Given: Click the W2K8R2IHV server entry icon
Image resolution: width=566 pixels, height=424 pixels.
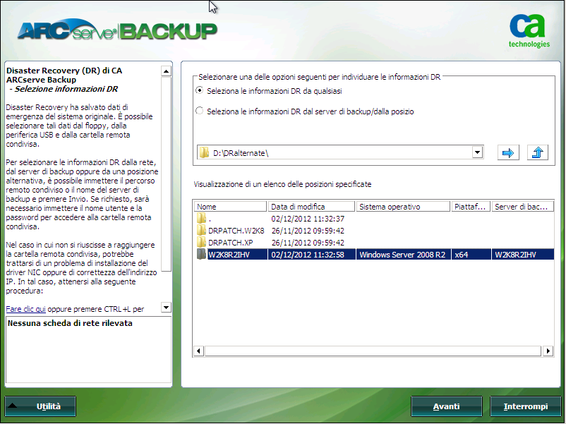Looking at the screenshot, I should (201, 254).
